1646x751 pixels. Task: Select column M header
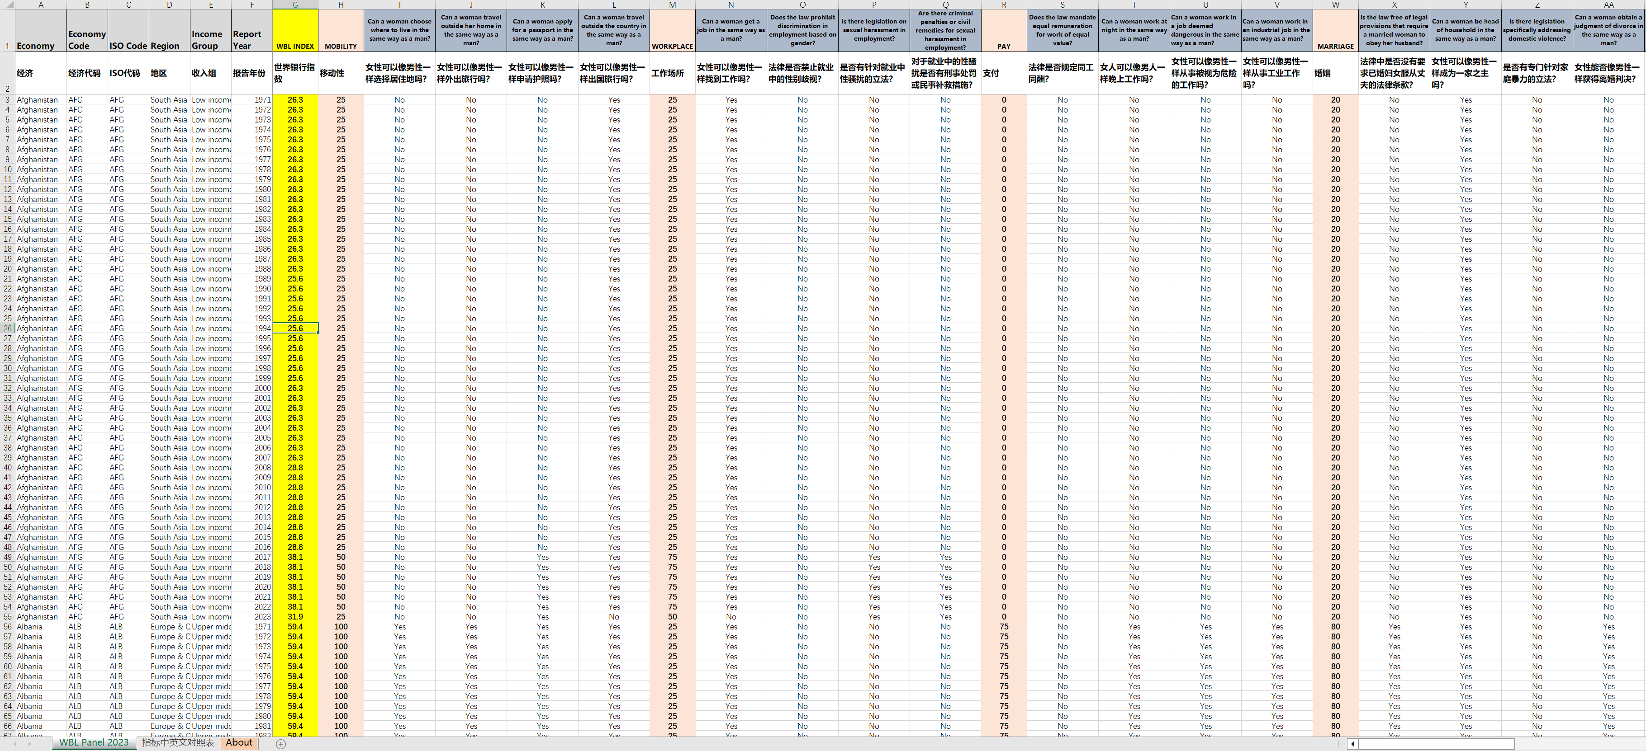click(672, 5)
